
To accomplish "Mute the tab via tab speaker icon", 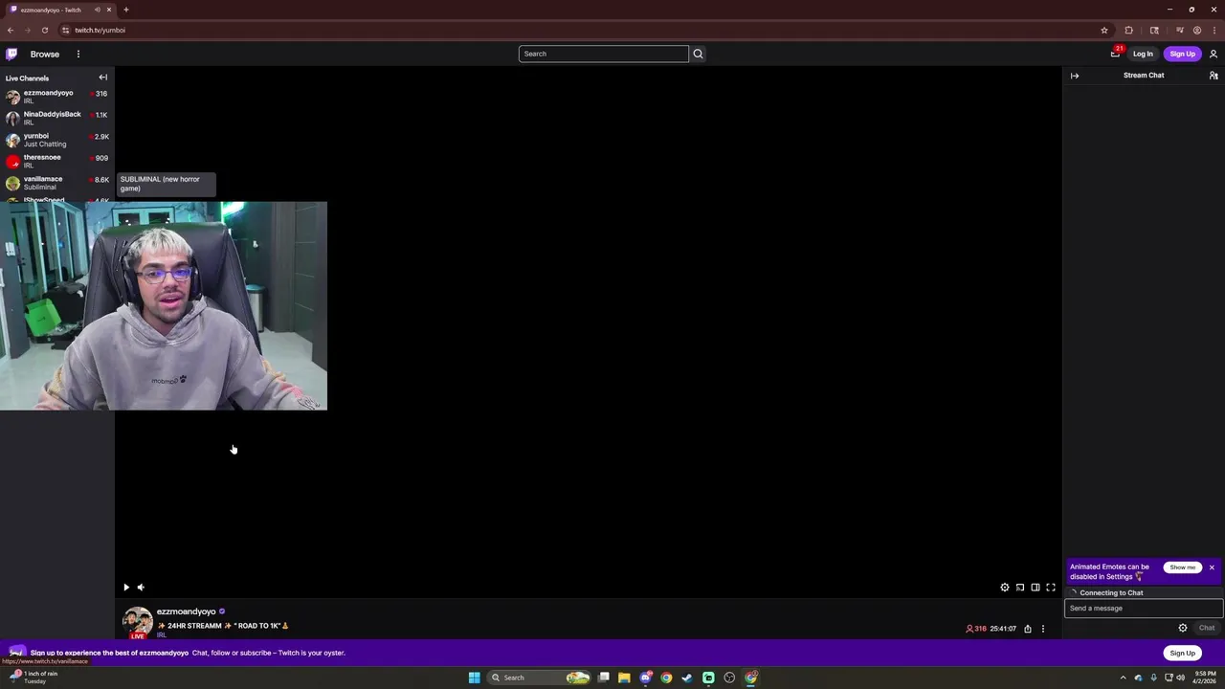I will tap(97, 10).
